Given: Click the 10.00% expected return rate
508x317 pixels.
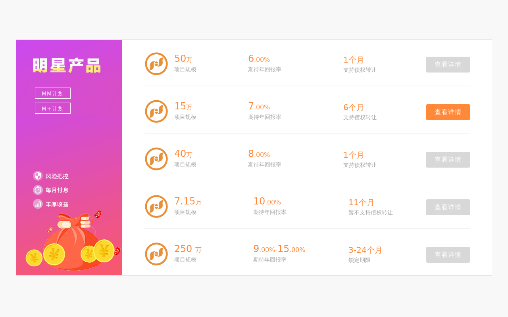Looking at the screenshot, I should [x=267, y=202].
